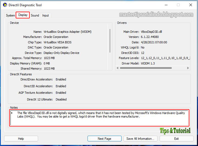Close the DirectX Diagnostic Tool window

point(191,5)
